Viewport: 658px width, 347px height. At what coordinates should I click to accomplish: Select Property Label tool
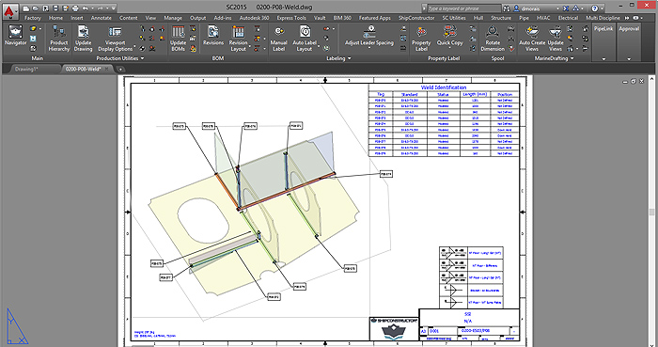point(421,39)
